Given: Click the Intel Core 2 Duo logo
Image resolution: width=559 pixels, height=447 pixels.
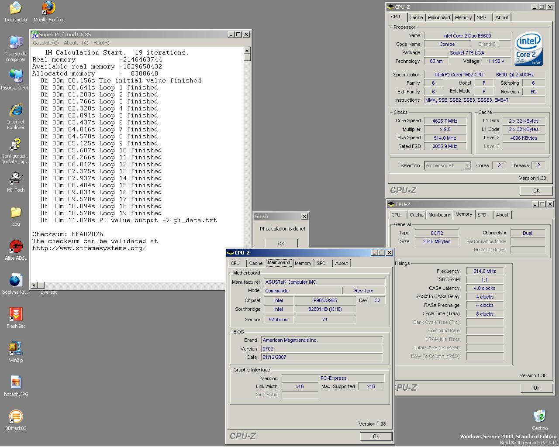Looking at the screenshot, I should (x=528, y=49).
